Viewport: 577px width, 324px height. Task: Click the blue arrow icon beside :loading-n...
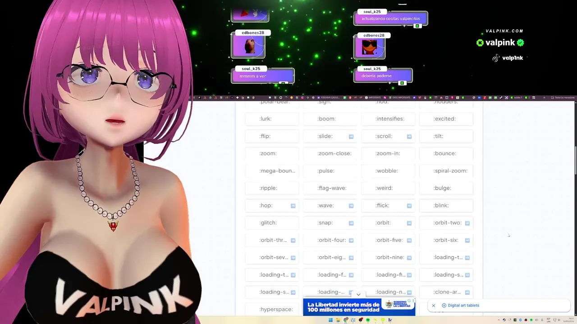[409, 292]
